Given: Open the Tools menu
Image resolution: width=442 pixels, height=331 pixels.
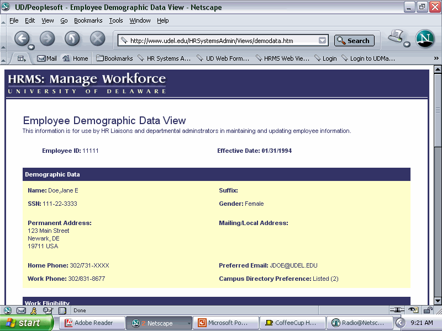Looking at the screenshot, I should (116, 20).
